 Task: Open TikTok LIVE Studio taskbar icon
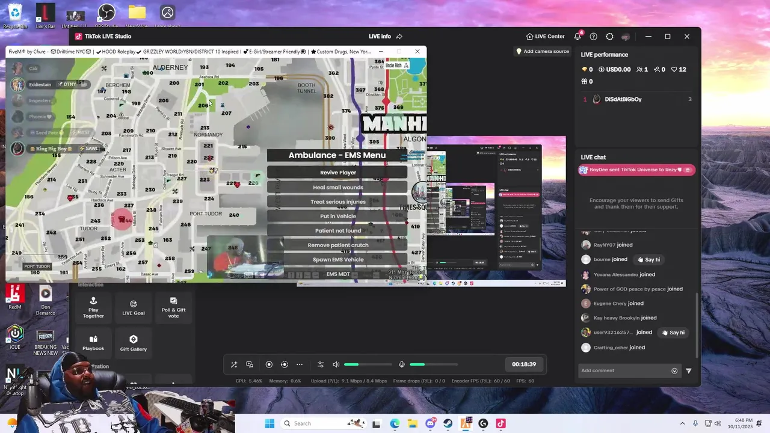point(500,423)
